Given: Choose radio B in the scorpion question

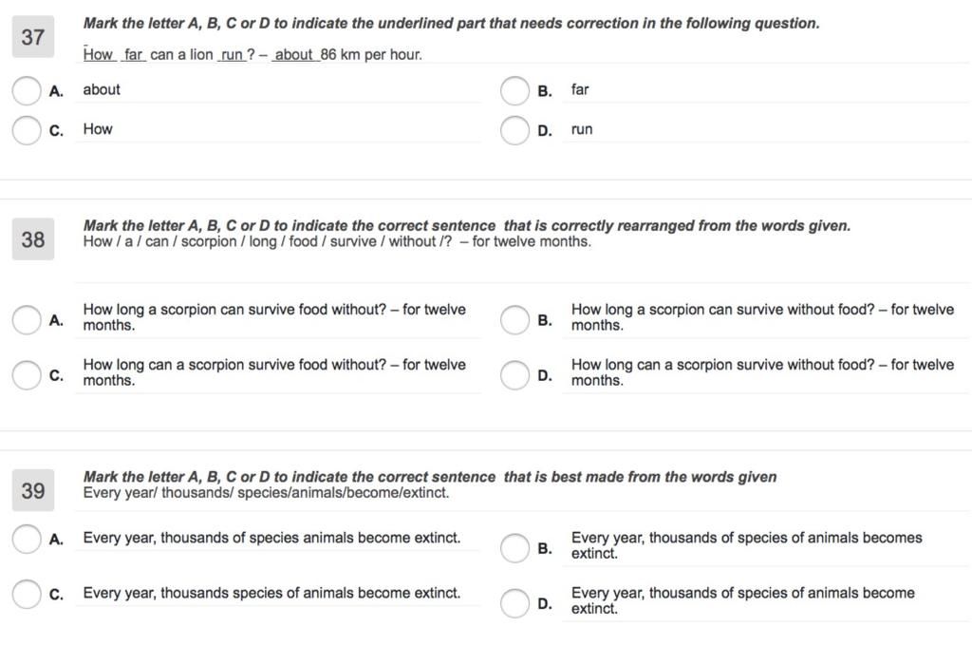Looking at the screenshot, I should pyautogui.click(x=514, y=319).
